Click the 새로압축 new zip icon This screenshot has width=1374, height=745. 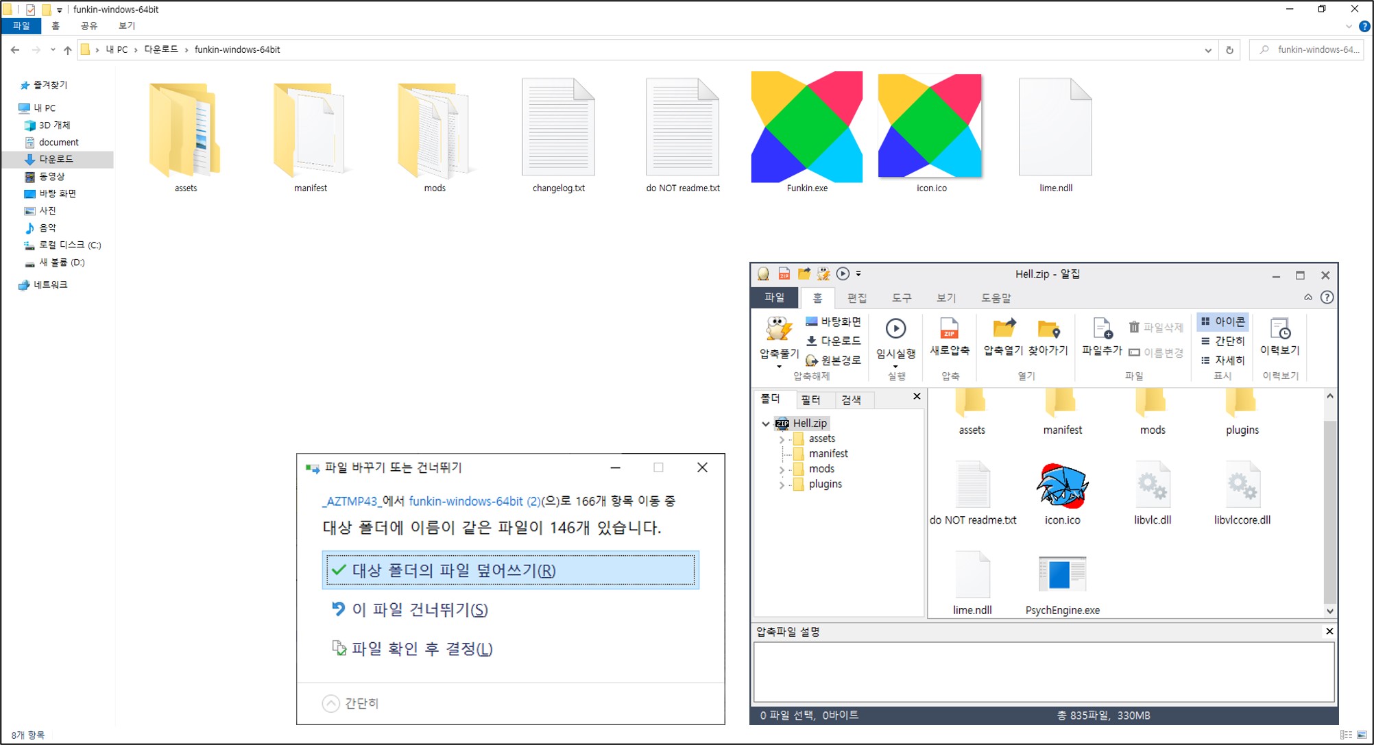950,330
